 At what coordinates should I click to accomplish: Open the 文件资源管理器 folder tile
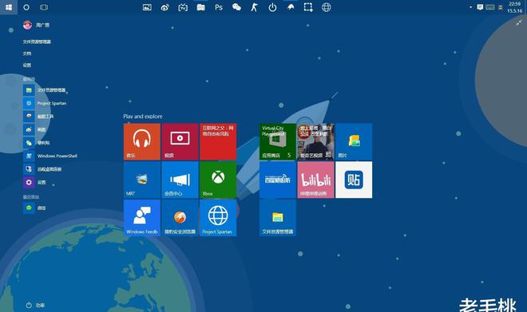click(x=278, y=218)
